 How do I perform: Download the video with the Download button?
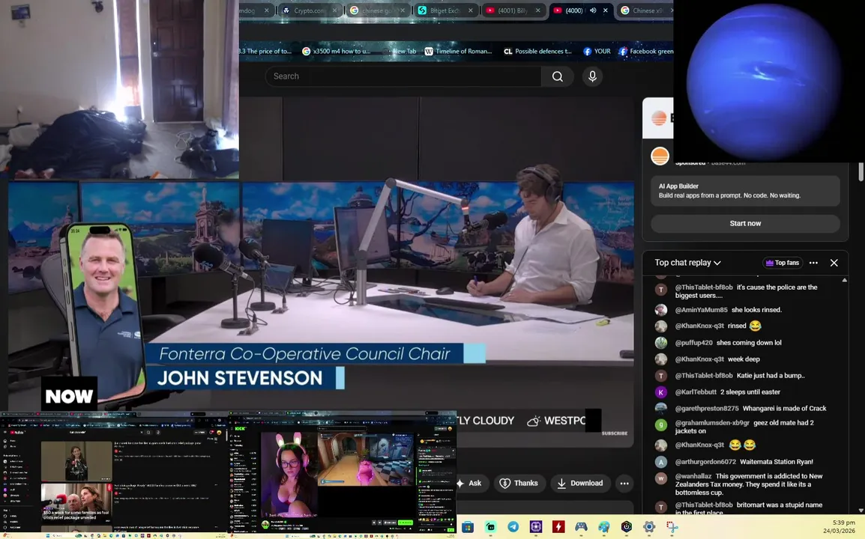click(580, 484)
